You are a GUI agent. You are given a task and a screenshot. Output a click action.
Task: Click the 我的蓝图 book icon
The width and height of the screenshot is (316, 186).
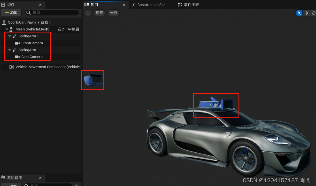tap(3, 177)
